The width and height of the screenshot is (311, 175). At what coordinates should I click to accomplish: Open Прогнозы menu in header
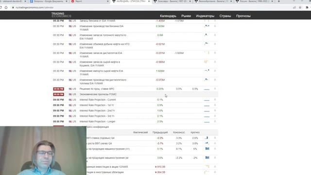pyautogui.click(x=243, y=16)
